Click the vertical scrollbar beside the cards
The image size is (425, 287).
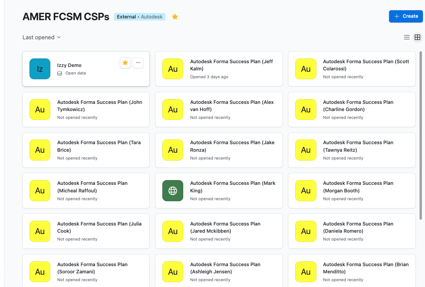tap(421, 135)
